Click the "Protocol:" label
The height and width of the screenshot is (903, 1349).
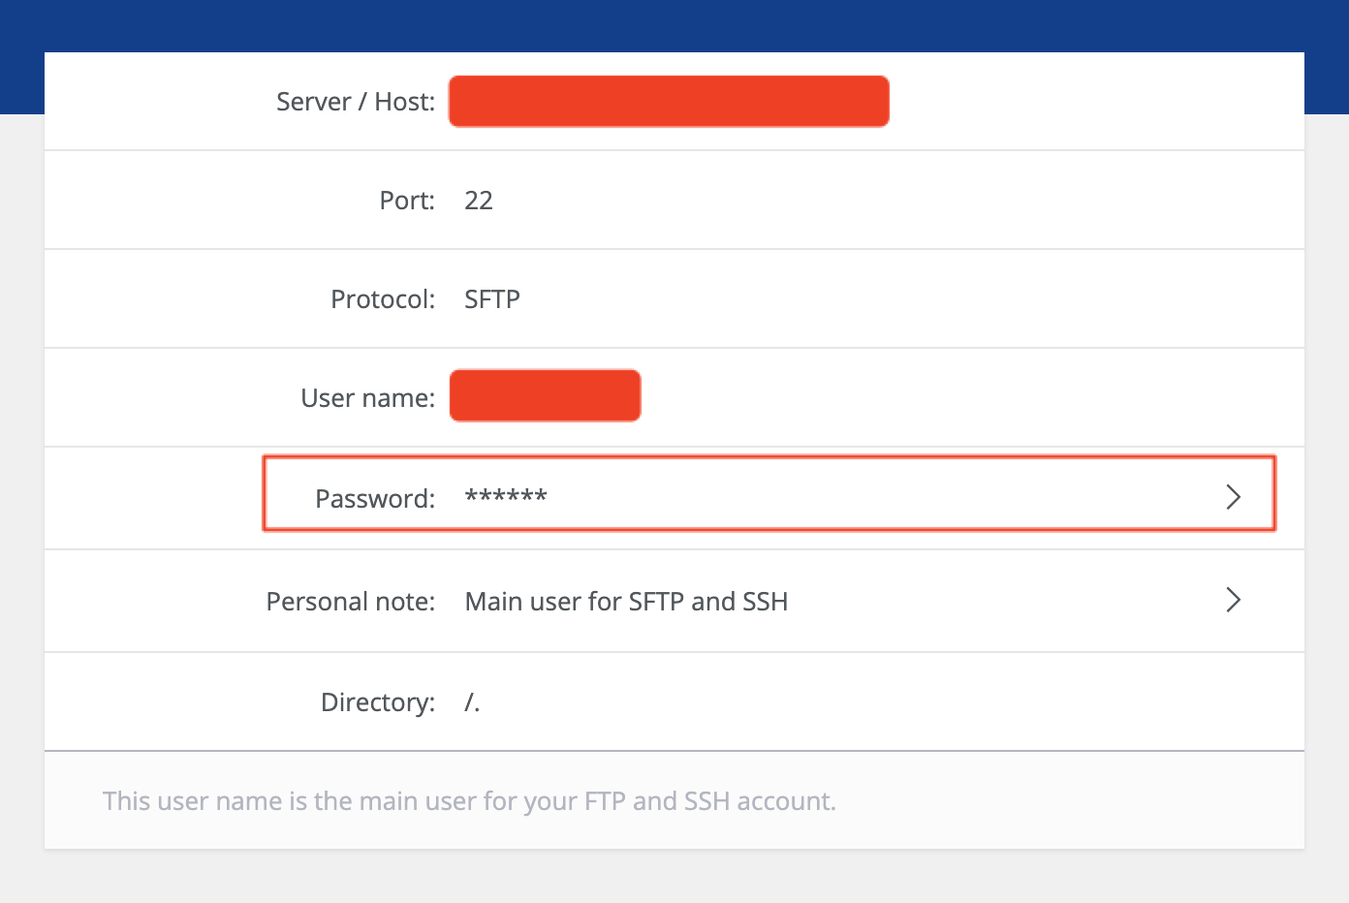tap(383, 299)
